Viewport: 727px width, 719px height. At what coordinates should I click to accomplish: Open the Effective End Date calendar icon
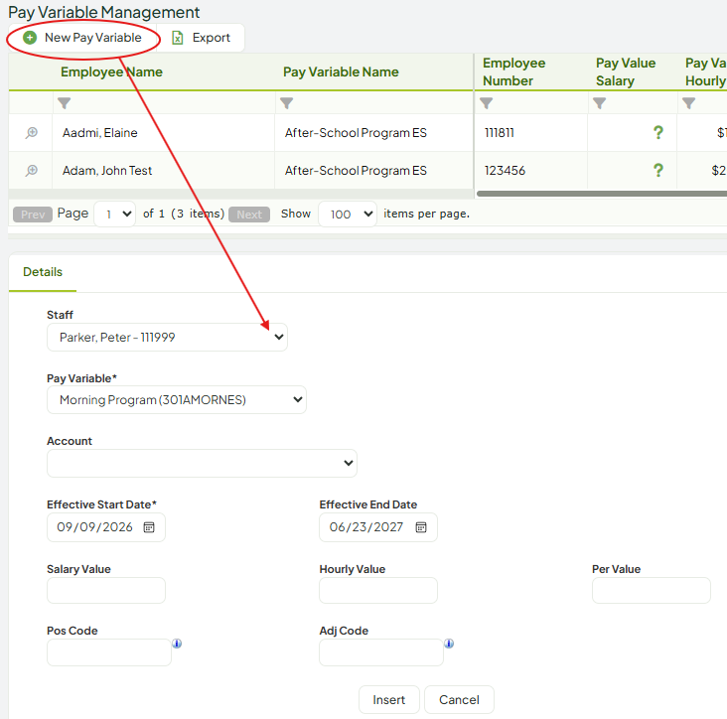pyautogui.click(x=421, y=527)
